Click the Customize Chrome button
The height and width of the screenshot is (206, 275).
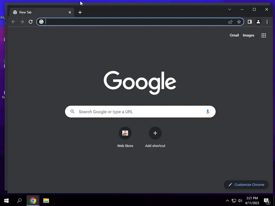(x=246, y=185)
